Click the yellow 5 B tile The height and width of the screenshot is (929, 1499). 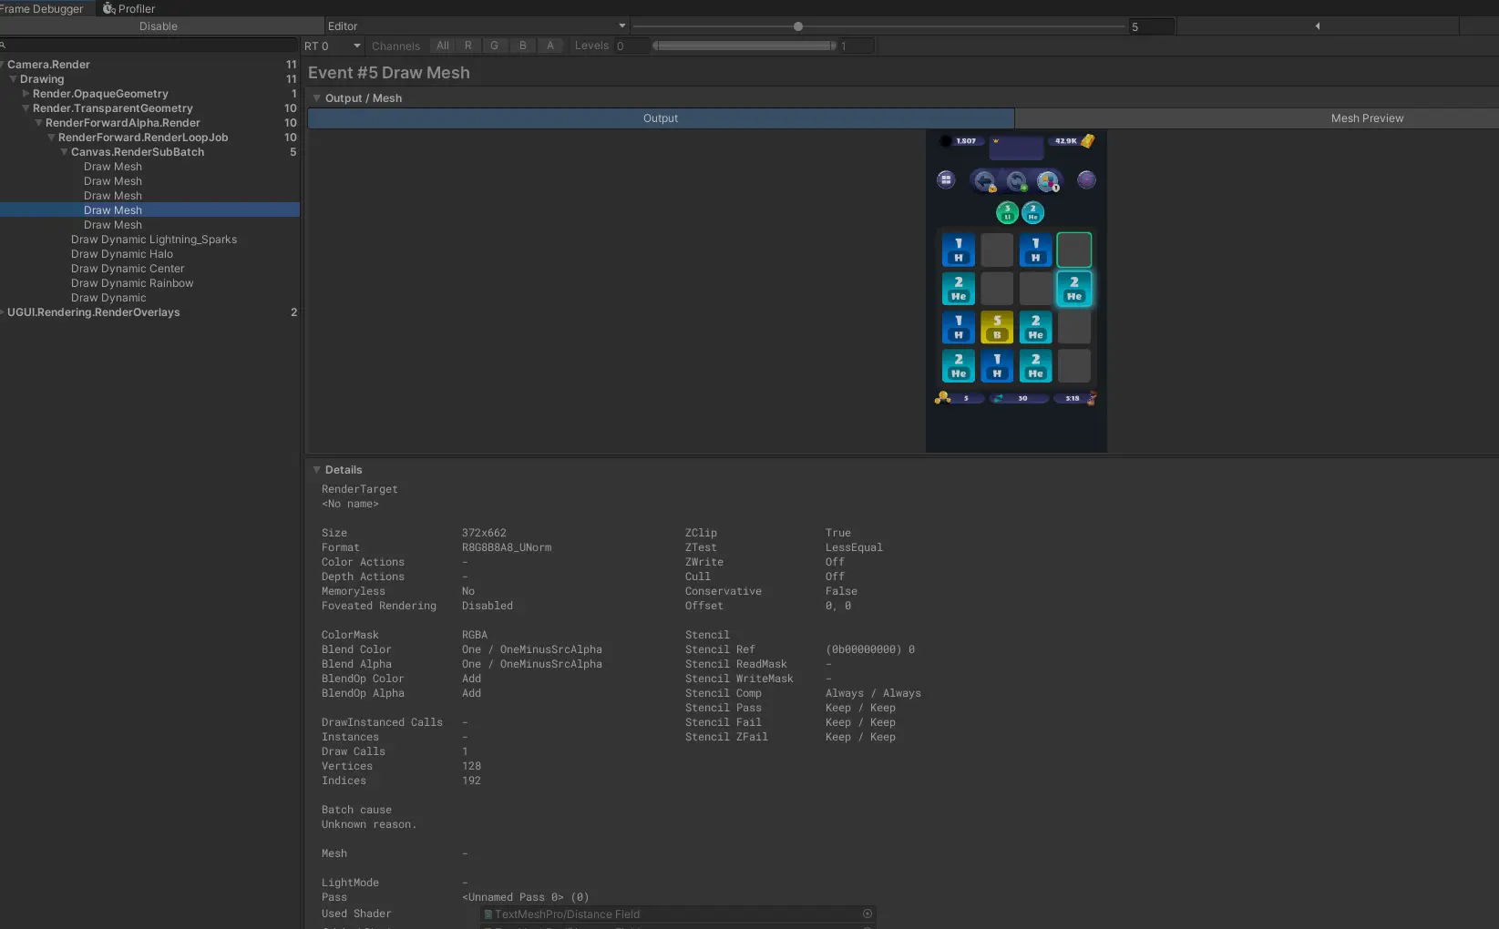click(997, 327)
